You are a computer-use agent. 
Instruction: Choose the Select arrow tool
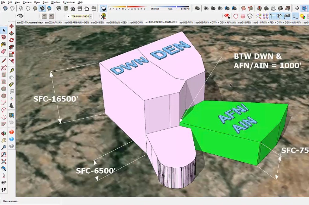[4, 30]
